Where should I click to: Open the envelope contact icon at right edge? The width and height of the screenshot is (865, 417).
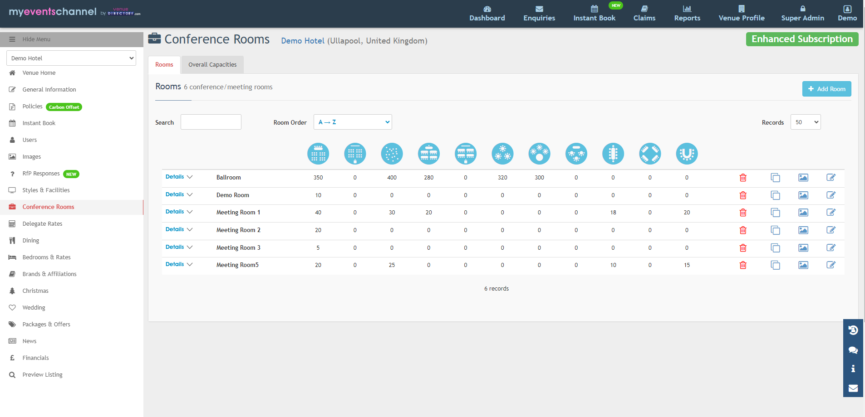853,388
